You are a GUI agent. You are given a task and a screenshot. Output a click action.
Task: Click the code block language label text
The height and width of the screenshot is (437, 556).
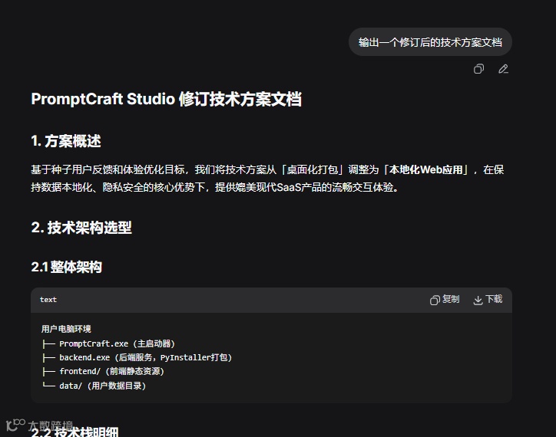tap(48, 300)
